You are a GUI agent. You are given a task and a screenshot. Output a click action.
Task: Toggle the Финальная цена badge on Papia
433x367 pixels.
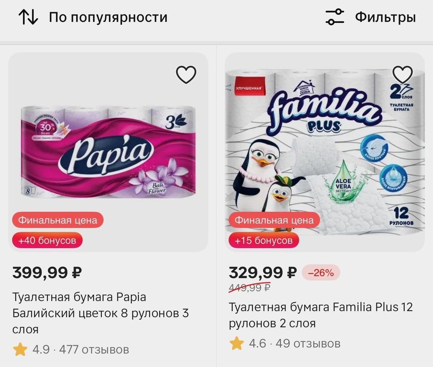pos(58,219)
